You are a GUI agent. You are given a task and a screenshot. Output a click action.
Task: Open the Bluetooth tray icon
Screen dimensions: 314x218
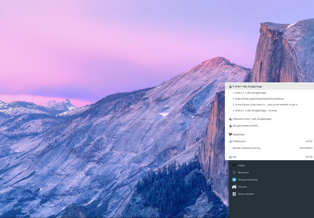(x=234, y=173)
